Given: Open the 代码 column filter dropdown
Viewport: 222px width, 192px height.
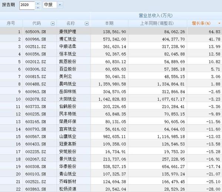Looking at the screenshot, I should click(53, 23).
